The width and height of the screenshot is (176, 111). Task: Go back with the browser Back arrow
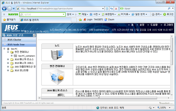(x=4, y=9)
